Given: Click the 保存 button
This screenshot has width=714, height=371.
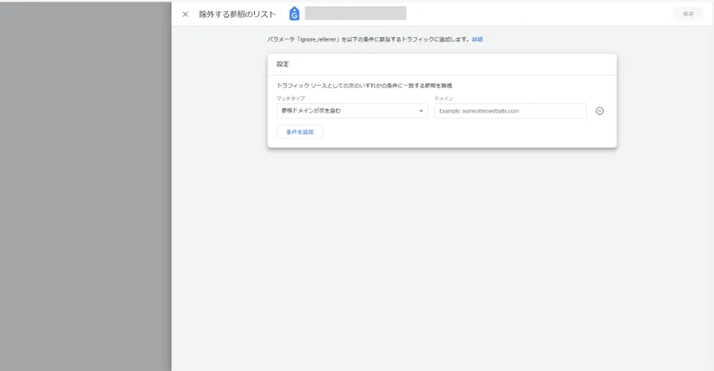Looking at the screenshot, I should tap(688, 14).
